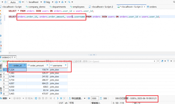Click the CST timezone in status bar
The width and height of the screenshot is (175, 104).
(x=61, y=103)
